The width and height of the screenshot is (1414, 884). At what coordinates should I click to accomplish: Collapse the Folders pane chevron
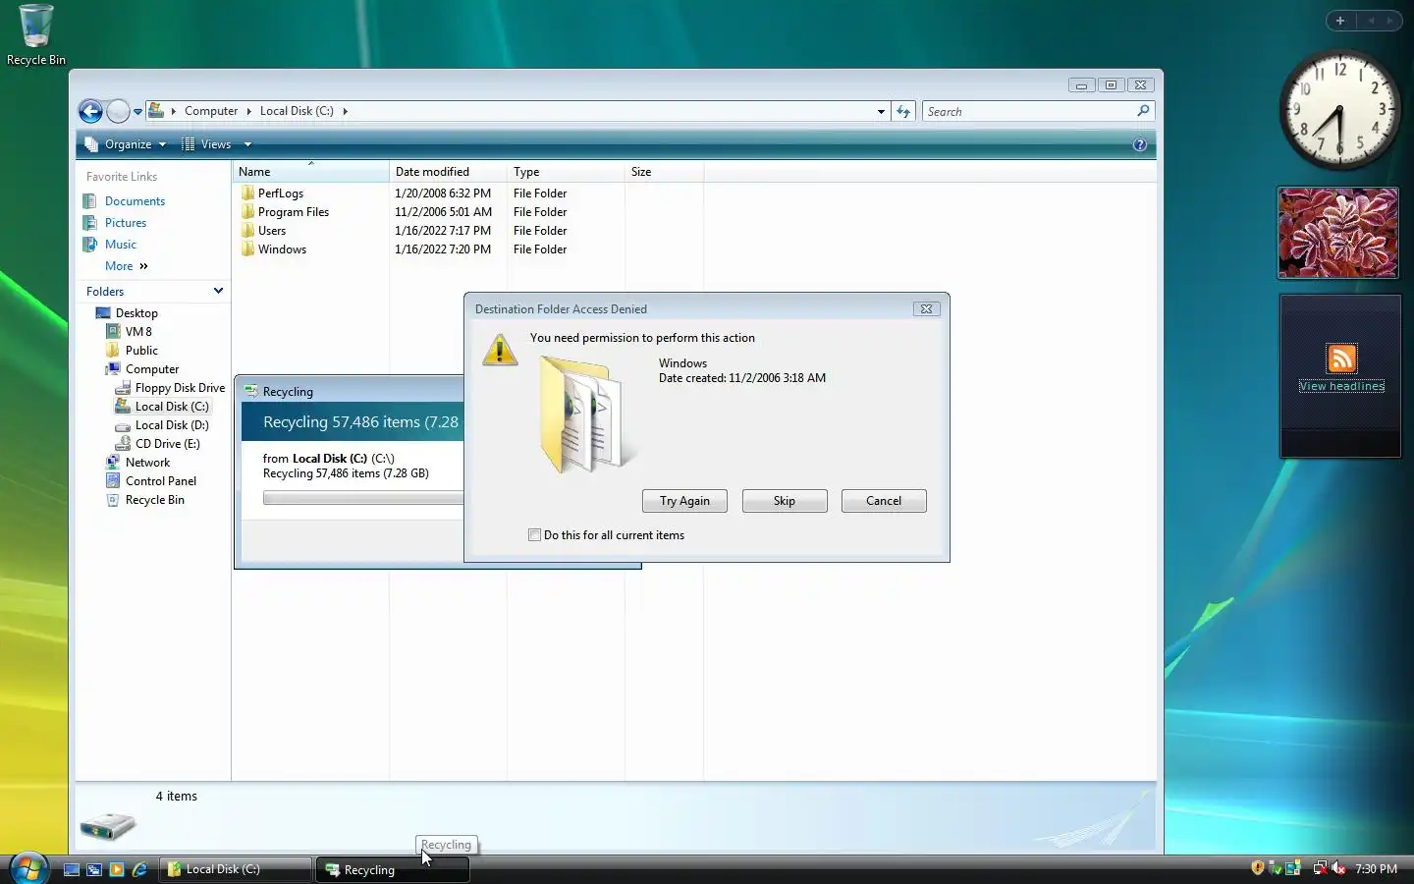[x=218, y=291]
